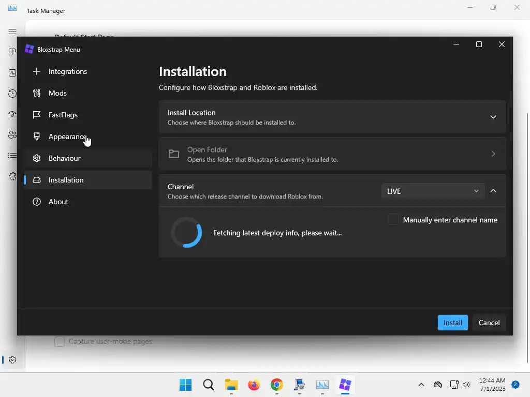Minimize the Bloxstrap Menu window

click(x=456, y=44)
